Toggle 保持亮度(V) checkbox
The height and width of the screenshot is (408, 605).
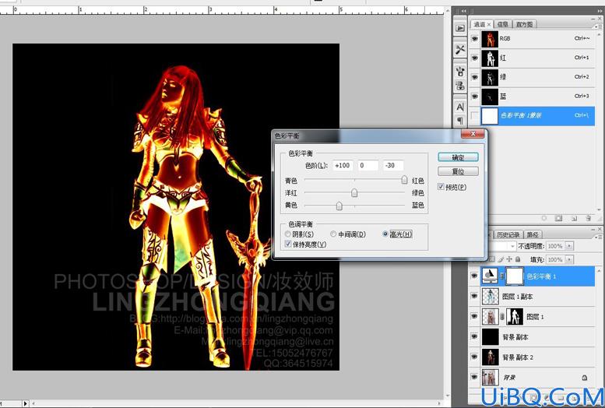(288, 244)
